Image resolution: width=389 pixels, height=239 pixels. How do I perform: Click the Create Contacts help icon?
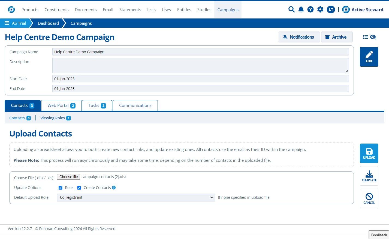pos(114,188)
